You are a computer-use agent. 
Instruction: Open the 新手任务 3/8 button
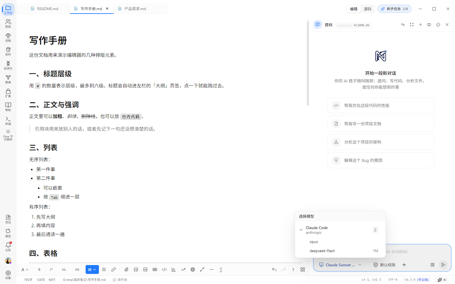(394, 9)
